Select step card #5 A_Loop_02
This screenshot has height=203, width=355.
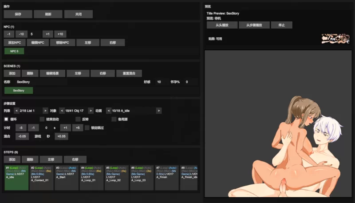coord(117,178)
